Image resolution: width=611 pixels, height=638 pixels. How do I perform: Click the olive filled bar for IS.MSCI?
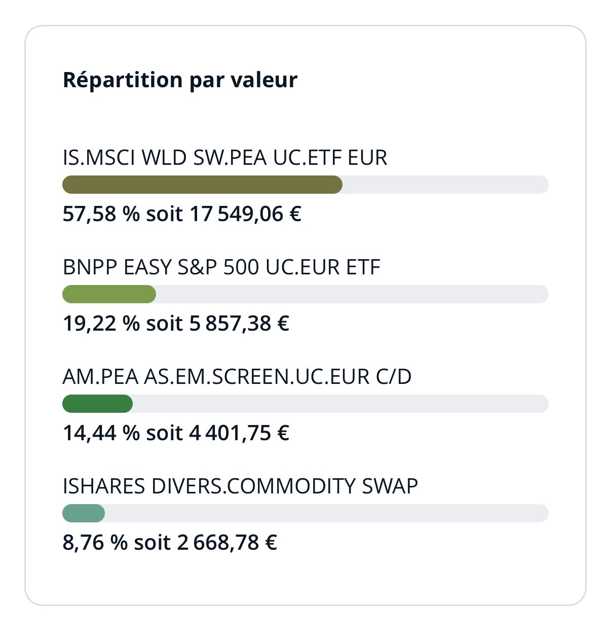coord(202,185)
